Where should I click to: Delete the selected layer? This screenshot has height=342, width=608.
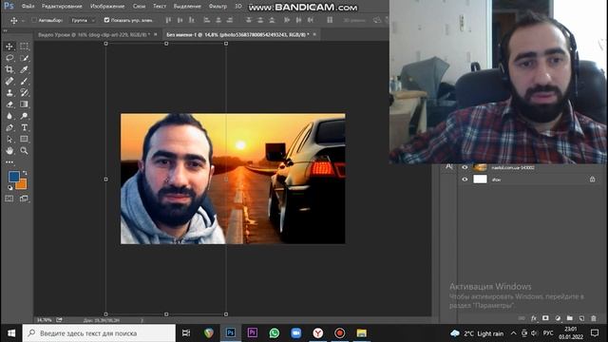[x=594, y=318]
